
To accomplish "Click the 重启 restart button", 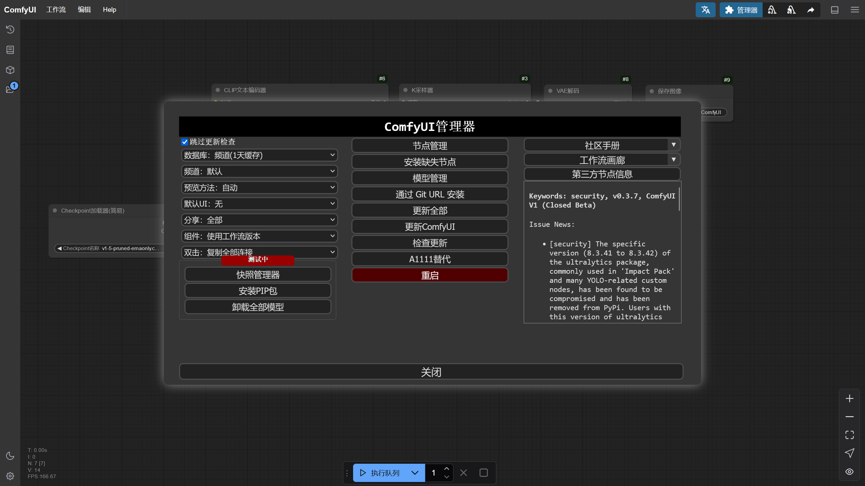I will (x=430, y=275).
